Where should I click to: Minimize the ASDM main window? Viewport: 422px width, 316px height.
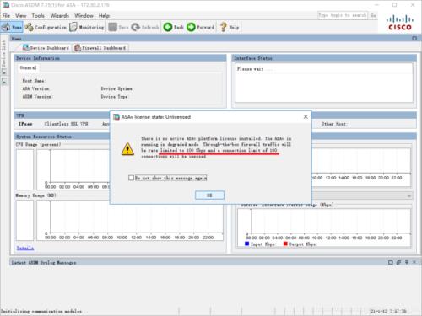(x=377, y=5)
